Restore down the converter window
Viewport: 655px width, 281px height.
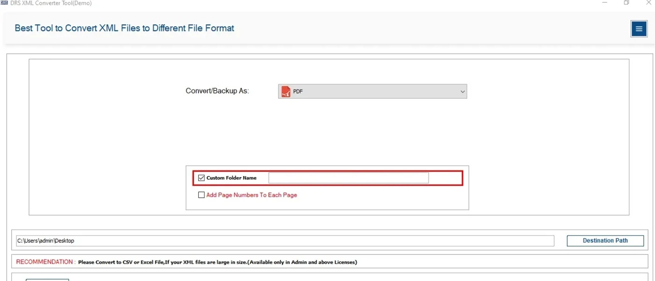coord(626,3)
